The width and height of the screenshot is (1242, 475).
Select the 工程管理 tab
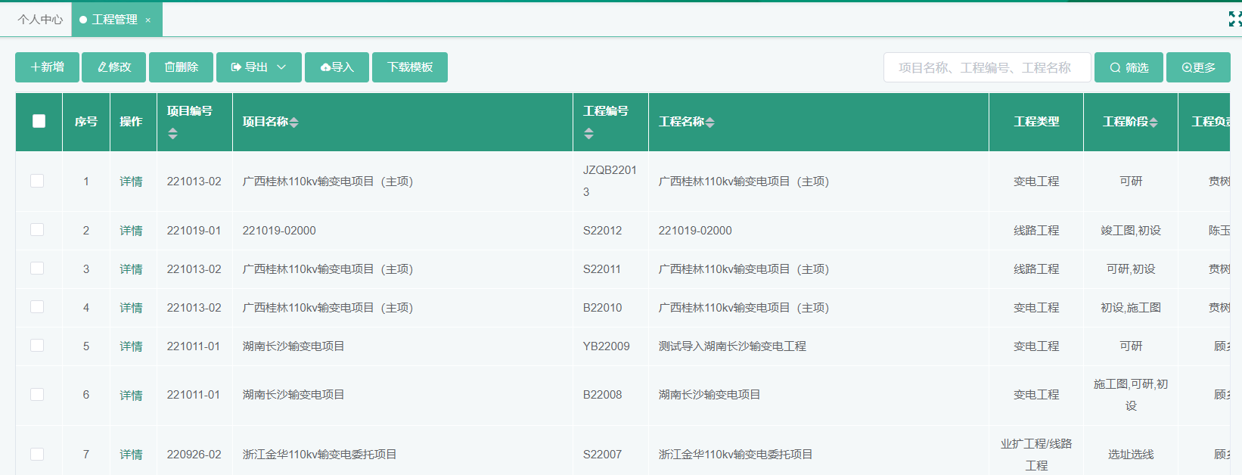pos(114,20)
